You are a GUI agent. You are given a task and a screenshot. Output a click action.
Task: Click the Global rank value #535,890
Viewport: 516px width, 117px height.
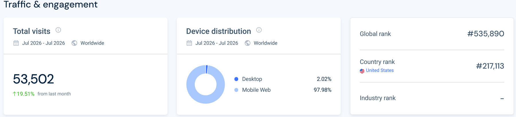[x=486, y=34]
